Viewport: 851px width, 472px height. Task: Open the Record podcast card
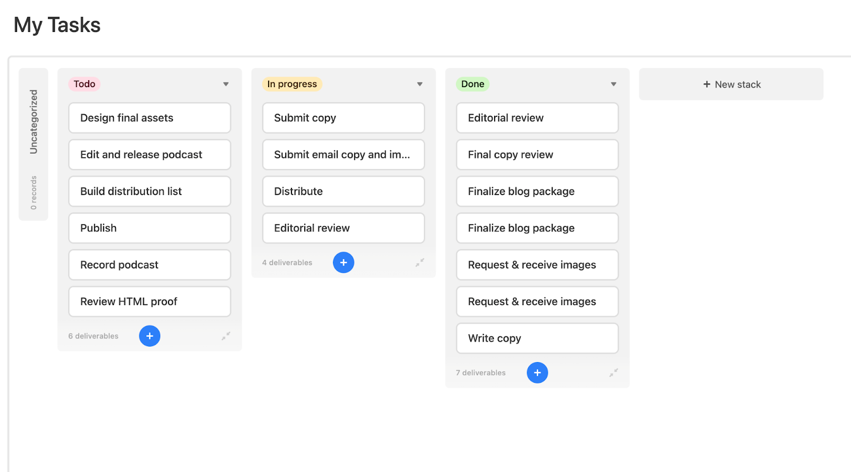click(149, 265)
